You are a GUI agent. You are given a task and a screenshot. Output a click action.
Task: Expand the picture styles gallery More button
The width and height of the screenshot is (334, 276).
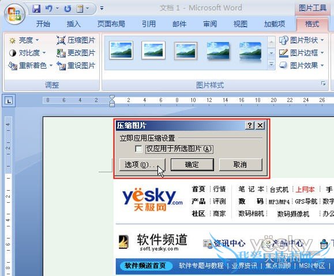(x=271, y=65)
